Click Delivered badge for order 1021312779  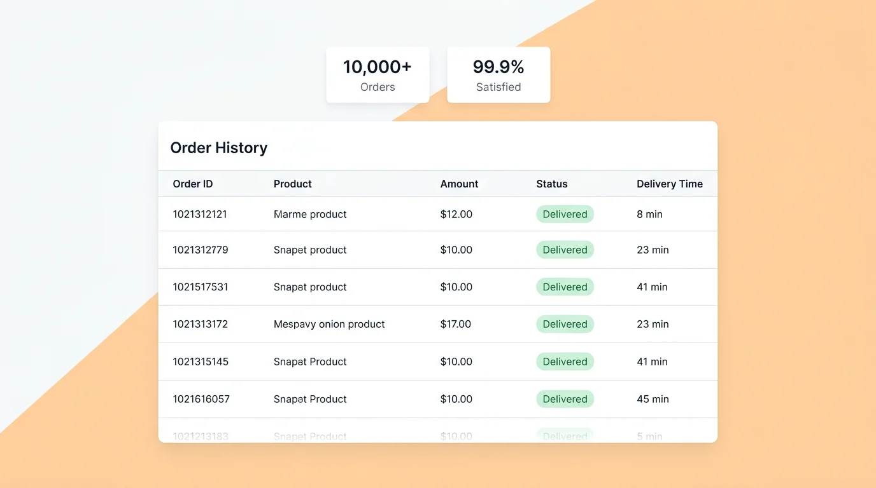point(565,250)
